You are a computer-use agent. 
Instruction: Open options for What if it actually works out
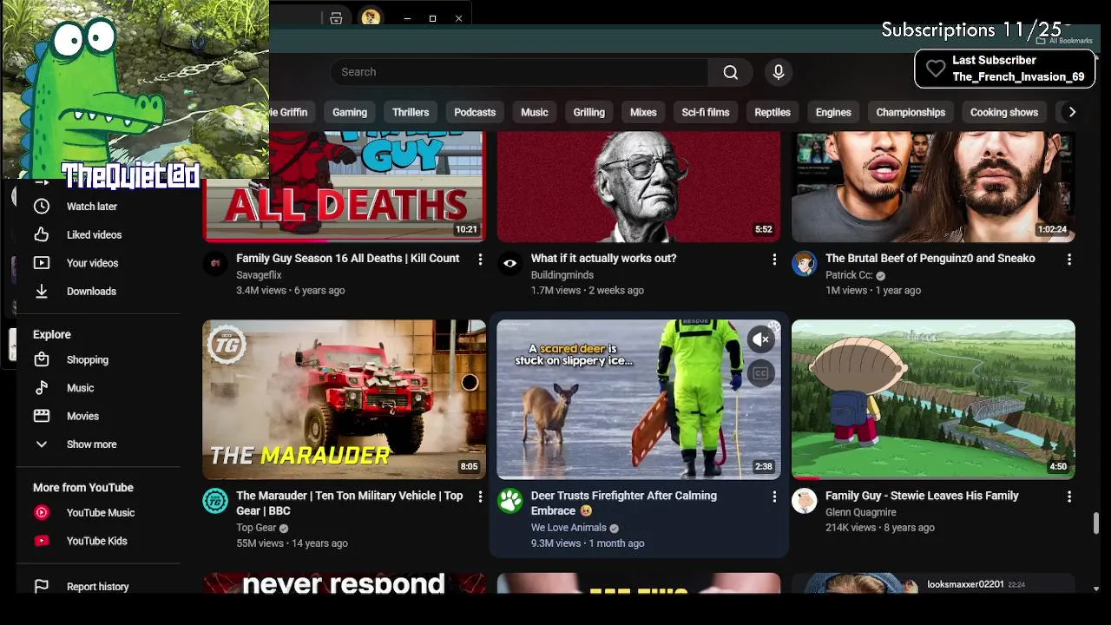coord(774,260)
